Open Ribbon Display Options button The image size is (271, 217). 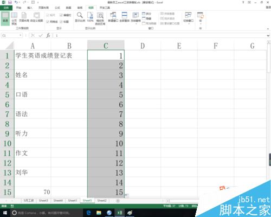249,2
